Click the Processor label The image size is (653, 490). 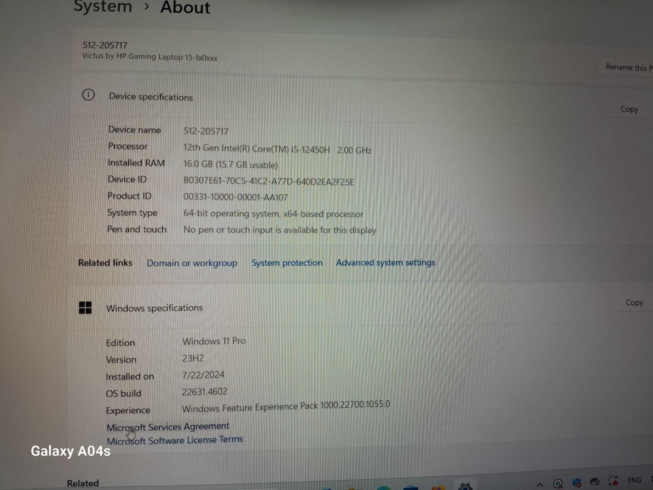pos(128,146)
